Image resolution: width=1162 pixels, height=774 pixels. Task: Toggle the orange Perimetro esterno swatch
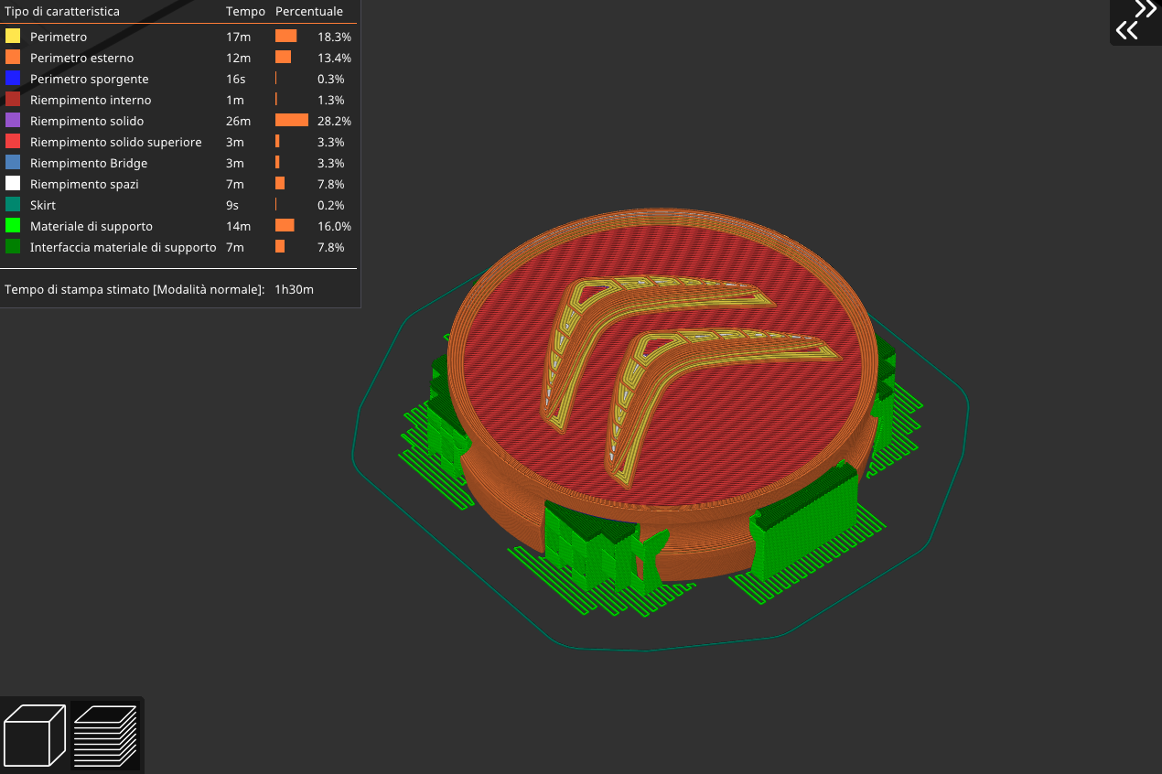[13, 58]
